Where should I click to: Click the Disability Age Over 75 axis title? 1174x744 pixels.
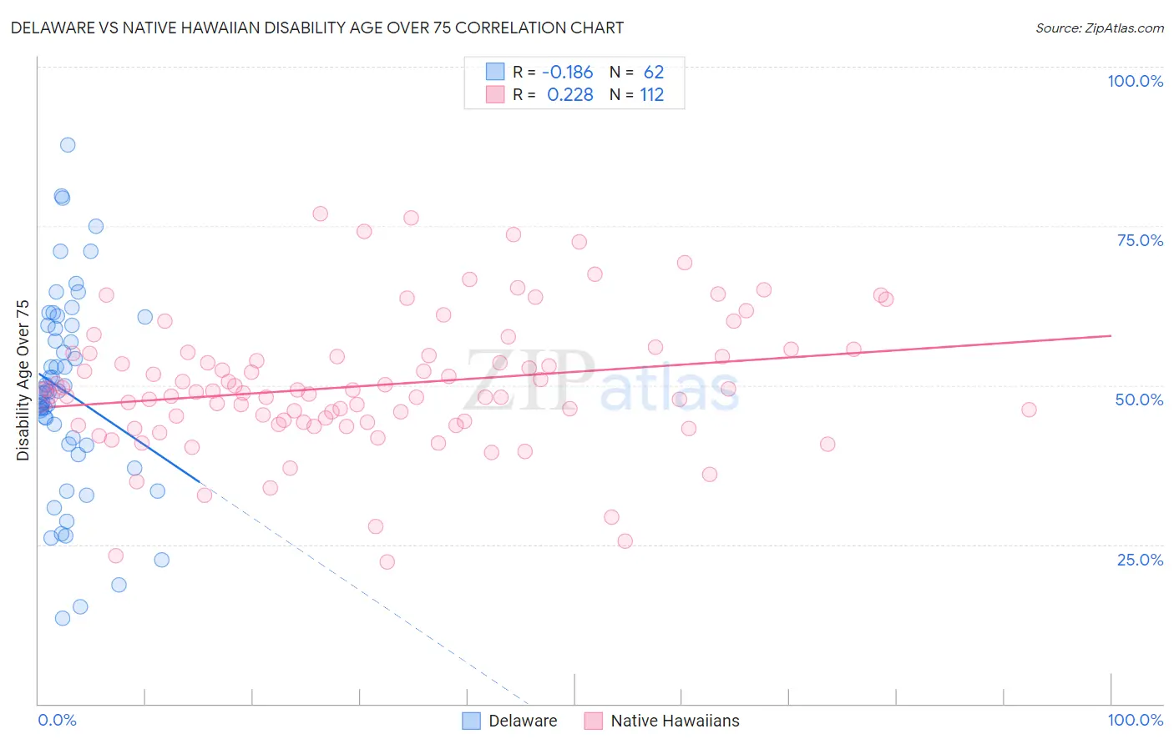23,380
